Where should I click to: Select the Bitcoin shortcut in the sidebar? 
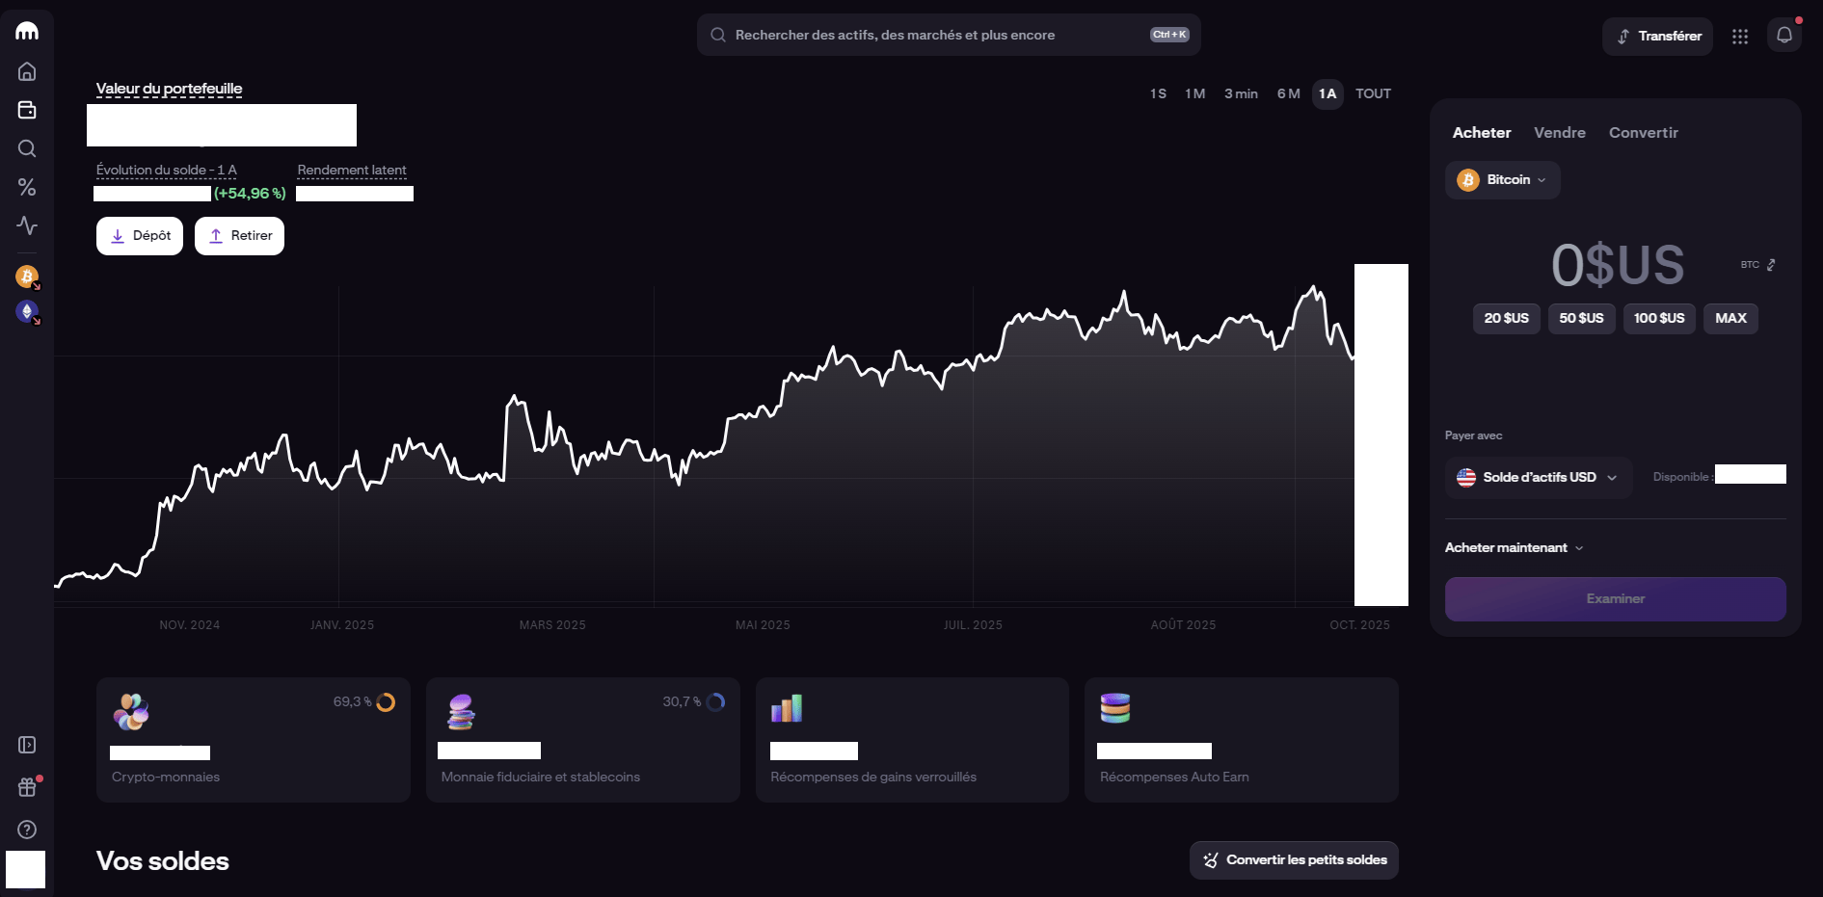[x=26, y=277]
